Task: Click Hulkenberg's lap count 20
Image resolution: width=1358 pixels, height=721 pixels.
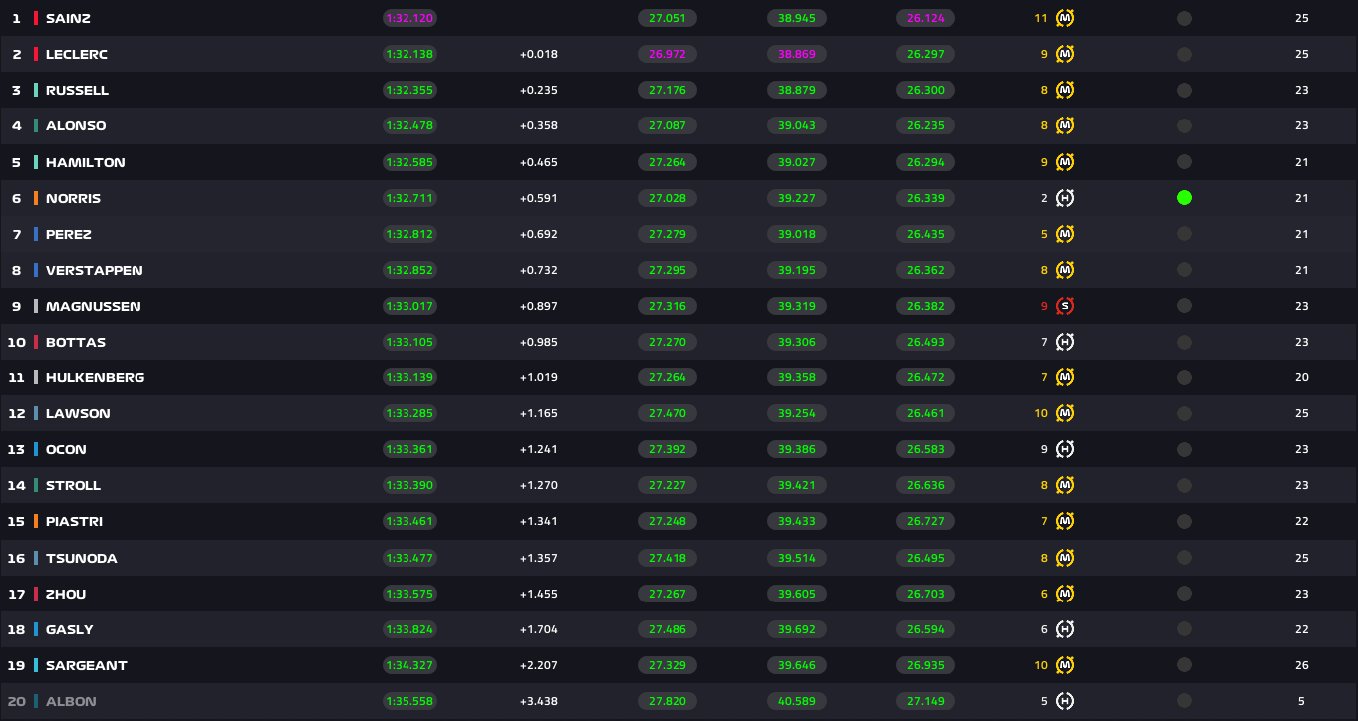Action: tap(1301, 377)
